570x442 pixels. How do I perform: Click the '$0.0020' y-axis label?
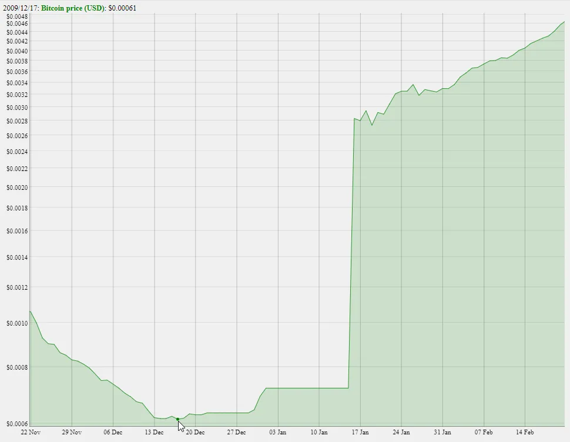(17, 187)
